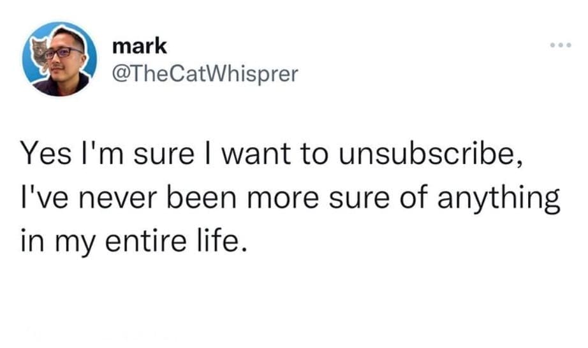The width and height of the screenshot is (588, 348).
Task: Click the last line "in my entire life."
Action: tap(133, 243)
